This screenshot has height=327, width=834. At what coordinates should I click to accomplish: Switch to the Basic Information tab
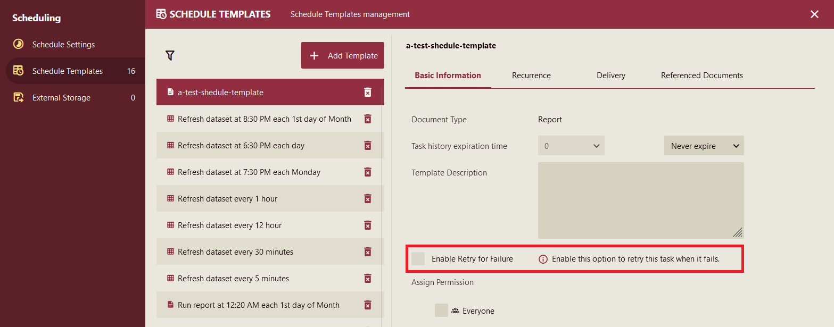[x=448, y=76]
